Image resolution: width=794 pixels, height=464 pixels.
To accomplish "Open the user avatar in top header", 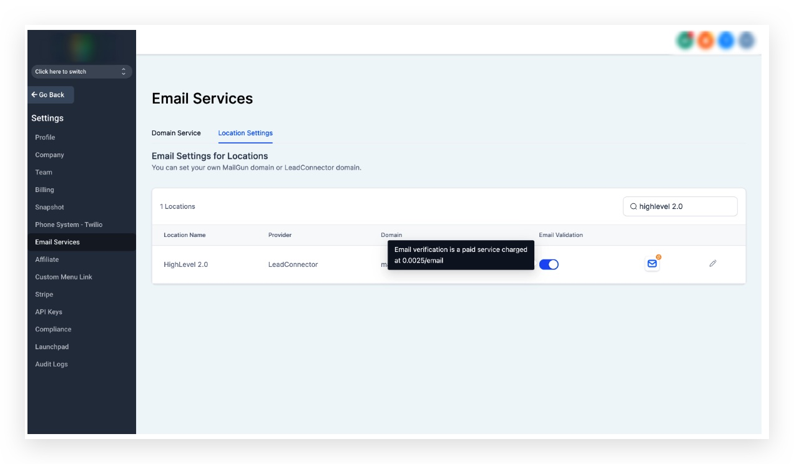I will 747,41.
